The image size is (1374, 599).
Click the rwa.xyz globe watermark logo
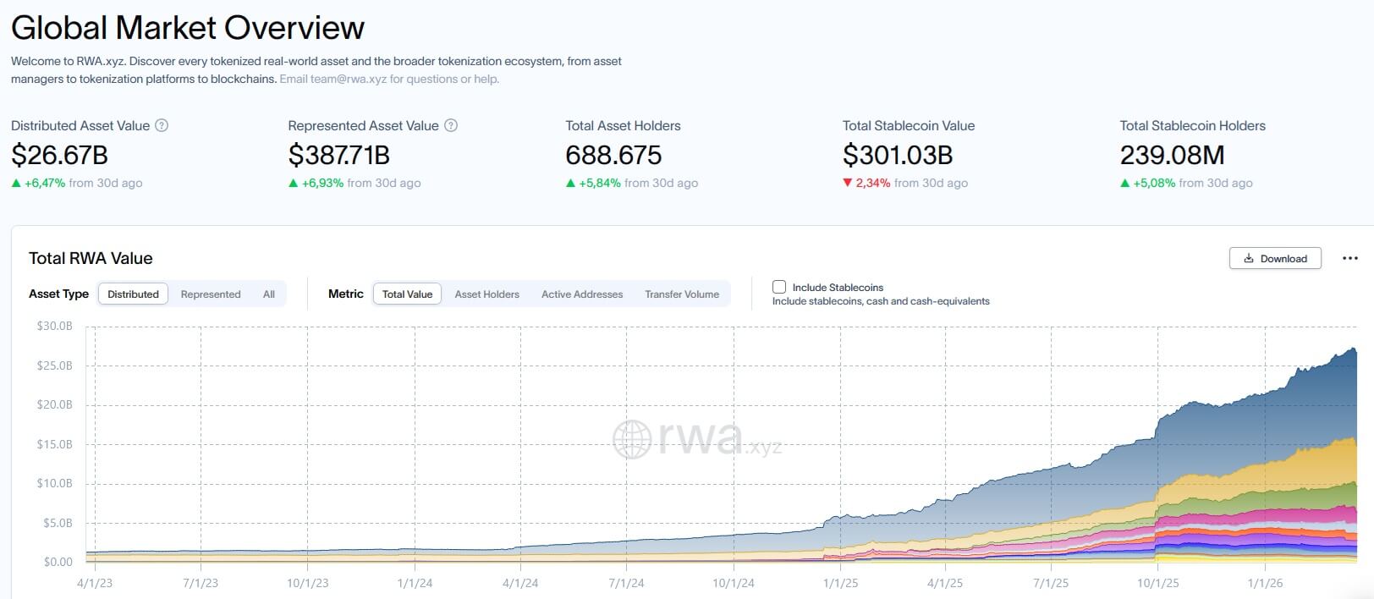point(632,439)
